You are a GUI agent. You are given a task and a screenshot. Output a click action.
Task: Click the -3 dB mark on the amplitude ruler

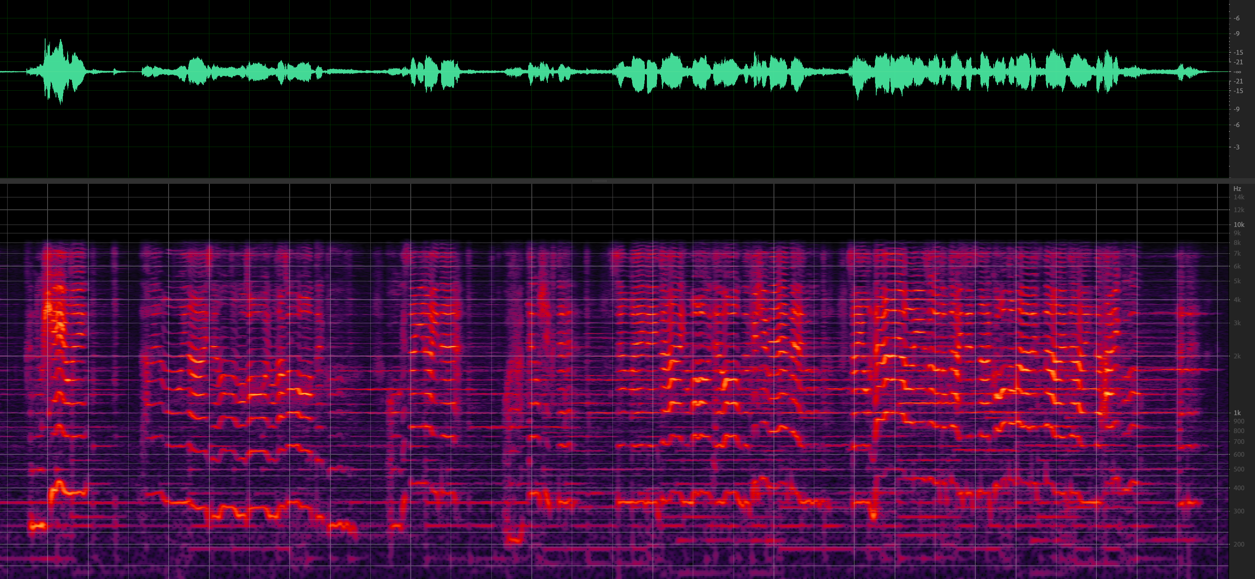coord(1237,147)
